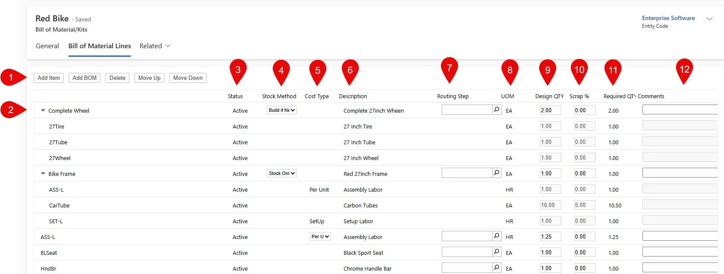The height and width of the screenshot is (274, 724).
Task: Select the SET-L row item
Action: click(56, 221)
